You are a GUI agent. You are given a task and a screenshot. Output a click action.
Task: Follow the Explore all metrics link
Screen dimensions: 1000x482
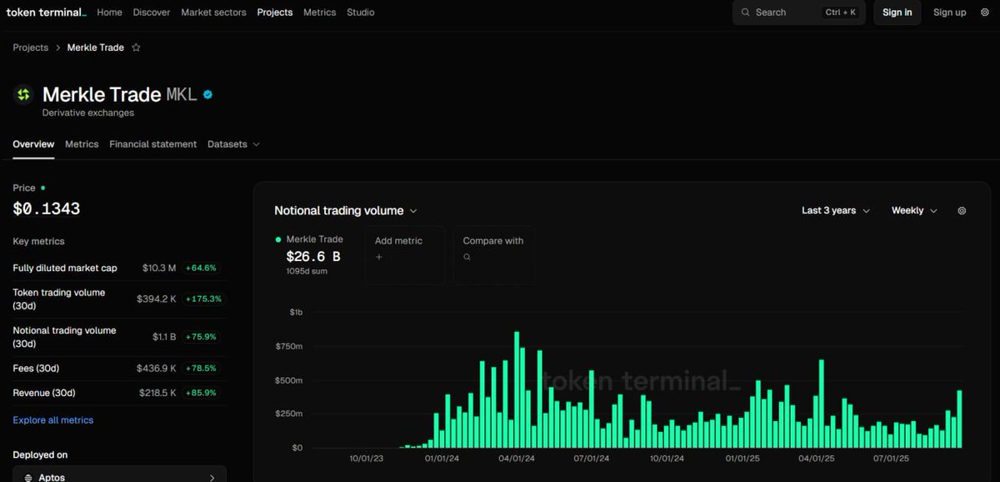pos(53,420)
